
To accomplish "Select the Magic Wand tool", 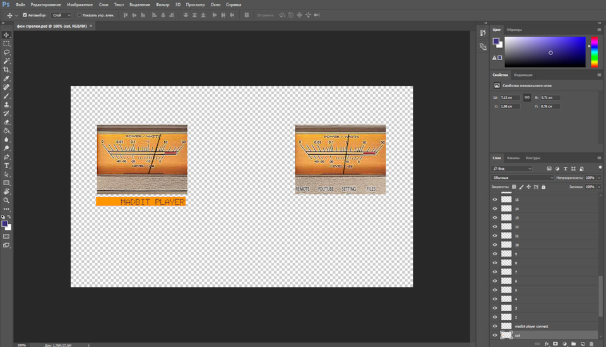I will (6, 61).
